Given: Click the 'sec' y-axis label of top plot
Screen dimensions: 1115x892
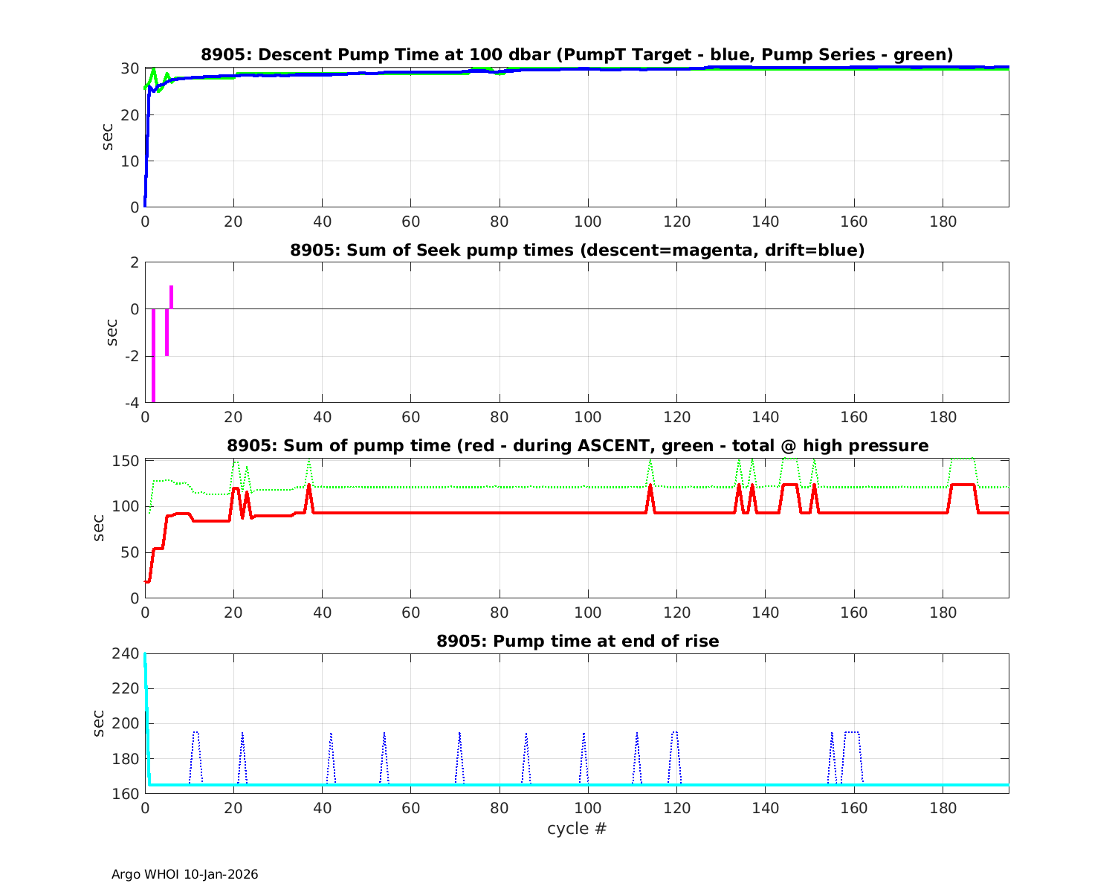Looking at the screenshot, I should point(109,137).
